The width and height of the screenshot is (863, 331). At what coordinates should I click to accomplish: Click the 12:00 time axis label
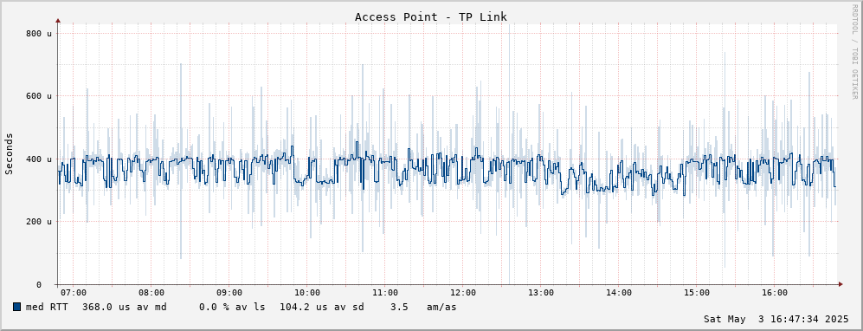(x=463, y=293)
